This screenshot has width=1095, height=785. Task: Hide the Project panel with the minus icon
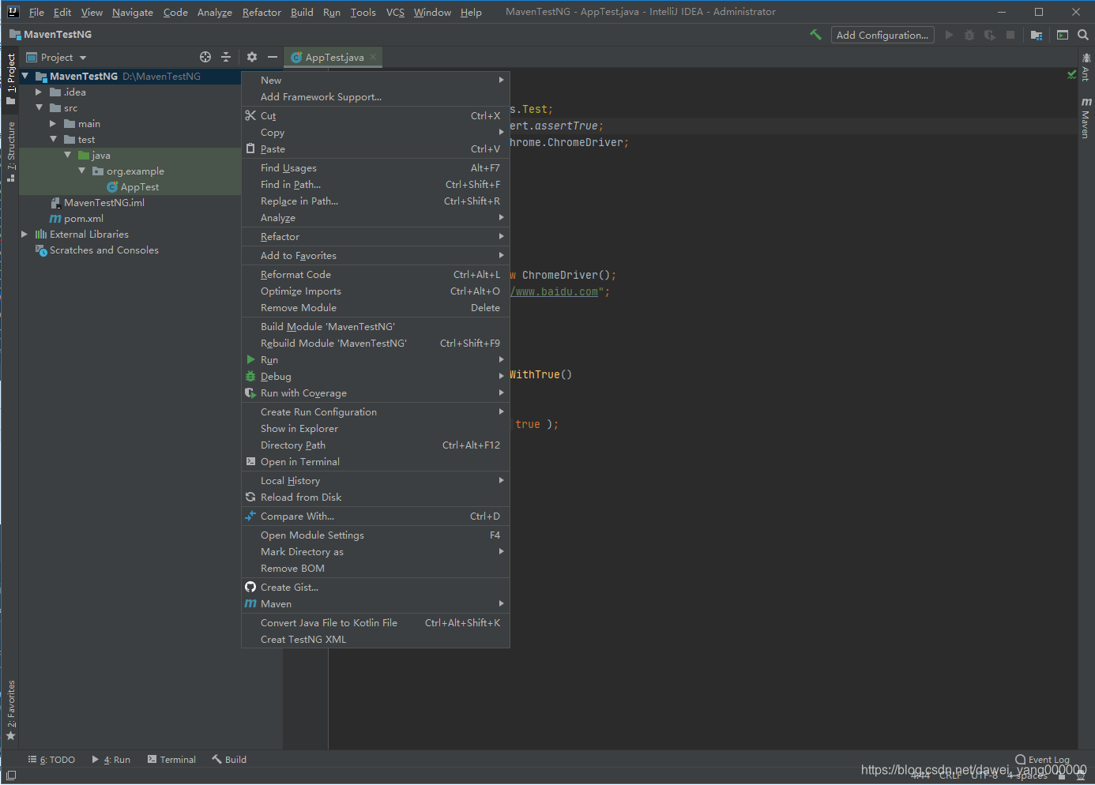pyautogui.click(x=273, y=57)
